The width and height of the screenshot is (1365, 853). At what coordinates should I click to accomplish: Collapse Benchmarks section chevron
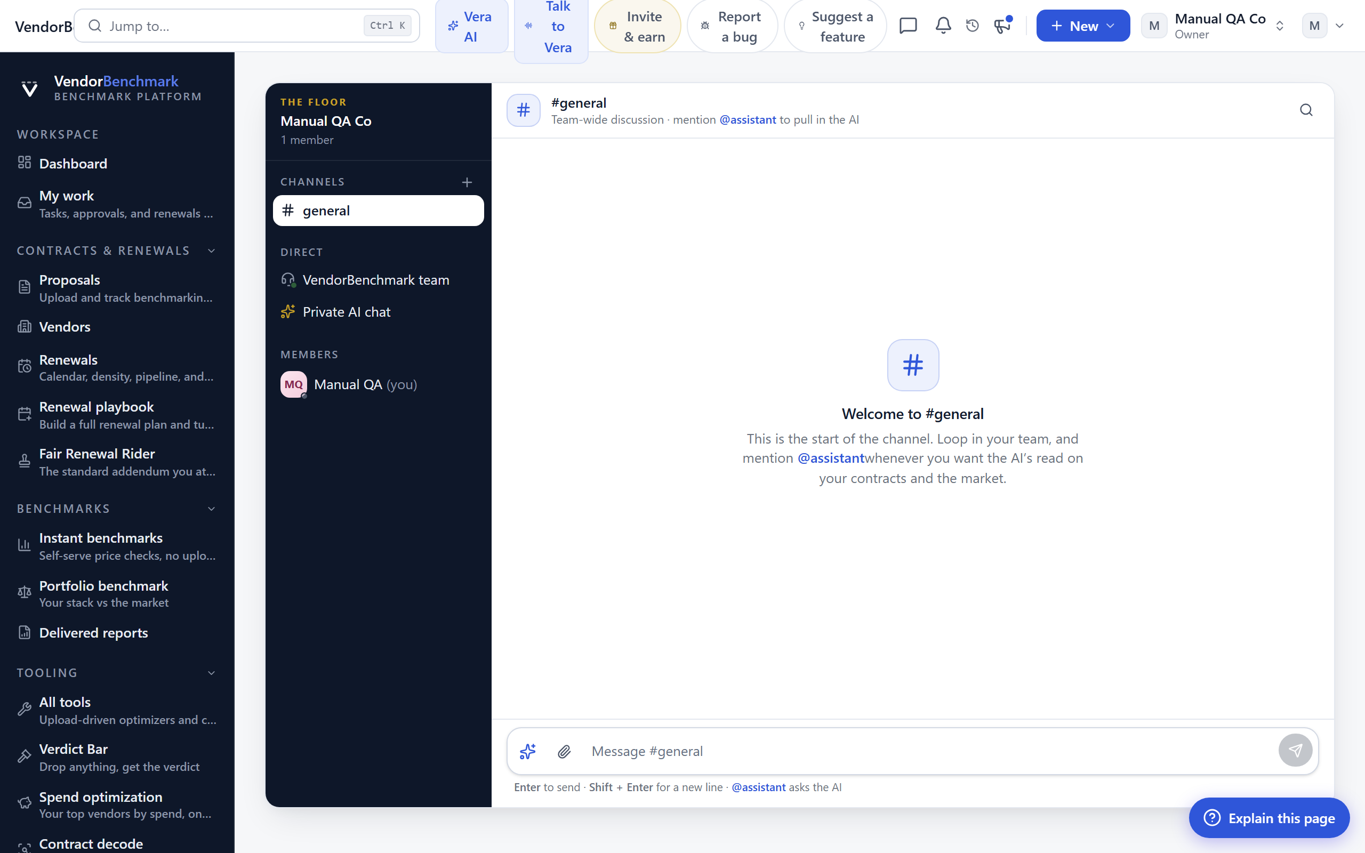click(x=212, y=509)
